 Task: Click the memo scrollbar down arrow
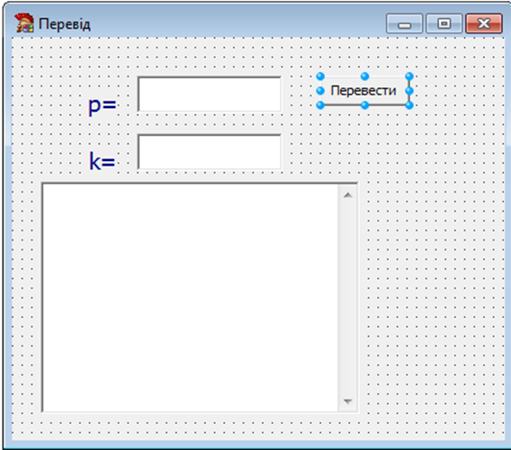coord(348,401)
